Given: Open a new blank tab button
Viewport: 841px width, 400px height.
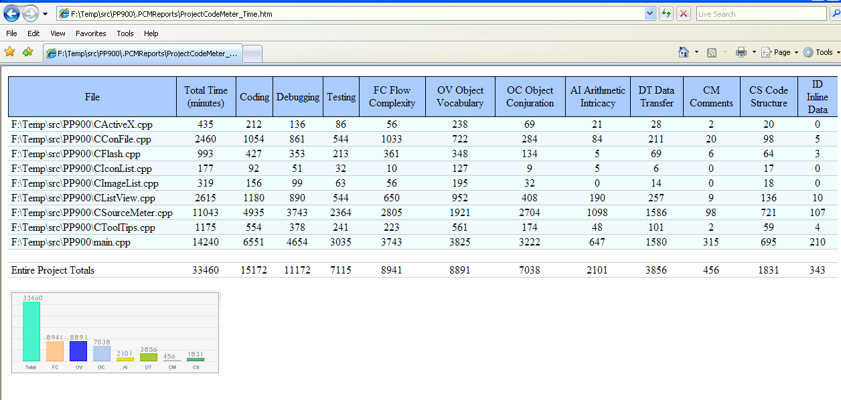Looking at the screenshot, I should pyautogui.click(x=252, y=54).
